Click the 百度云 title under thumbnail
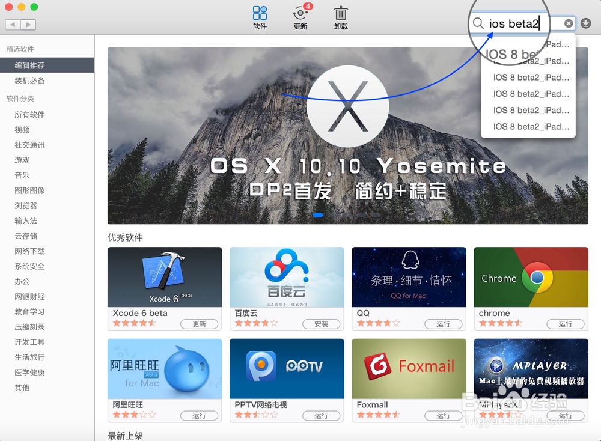This screenshot has height=441, width=601. click(246, 313)
